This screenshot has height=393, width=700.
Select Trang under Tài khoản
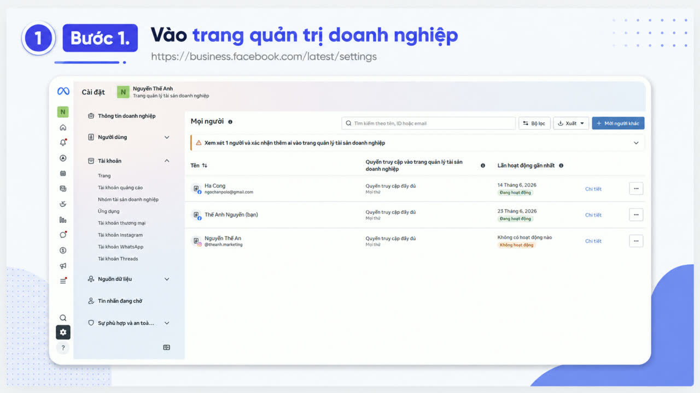pyautogui.click(x=104, y=176)
